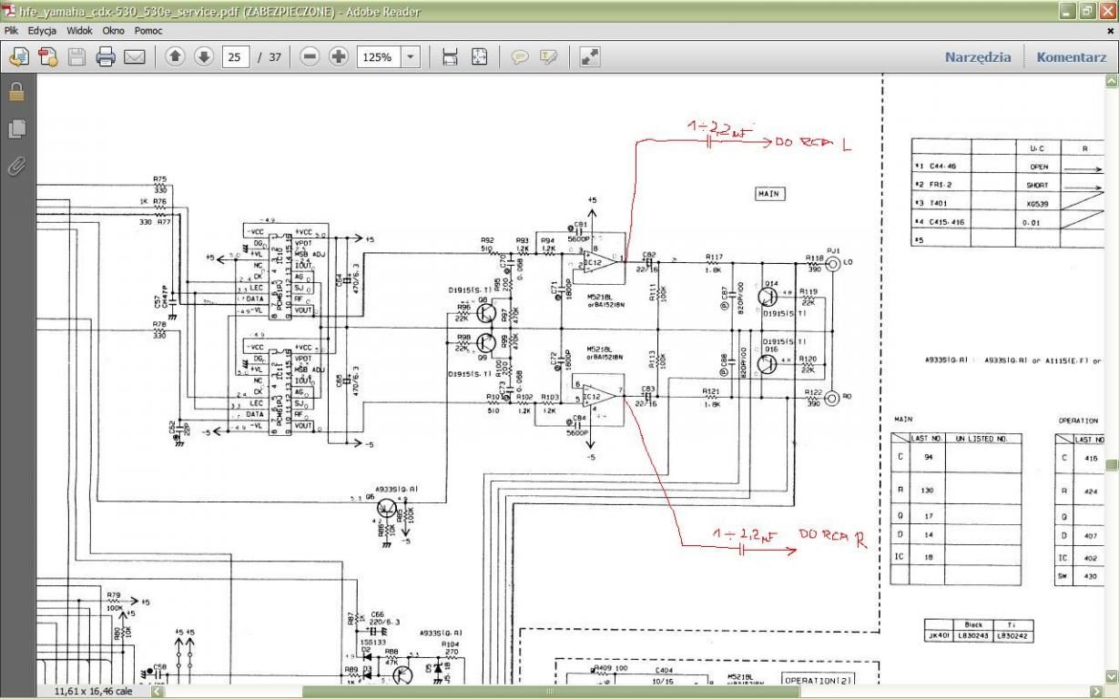Click the vertical scrollbar down arrow
Screen dimensions: 1119x699
1111,675
